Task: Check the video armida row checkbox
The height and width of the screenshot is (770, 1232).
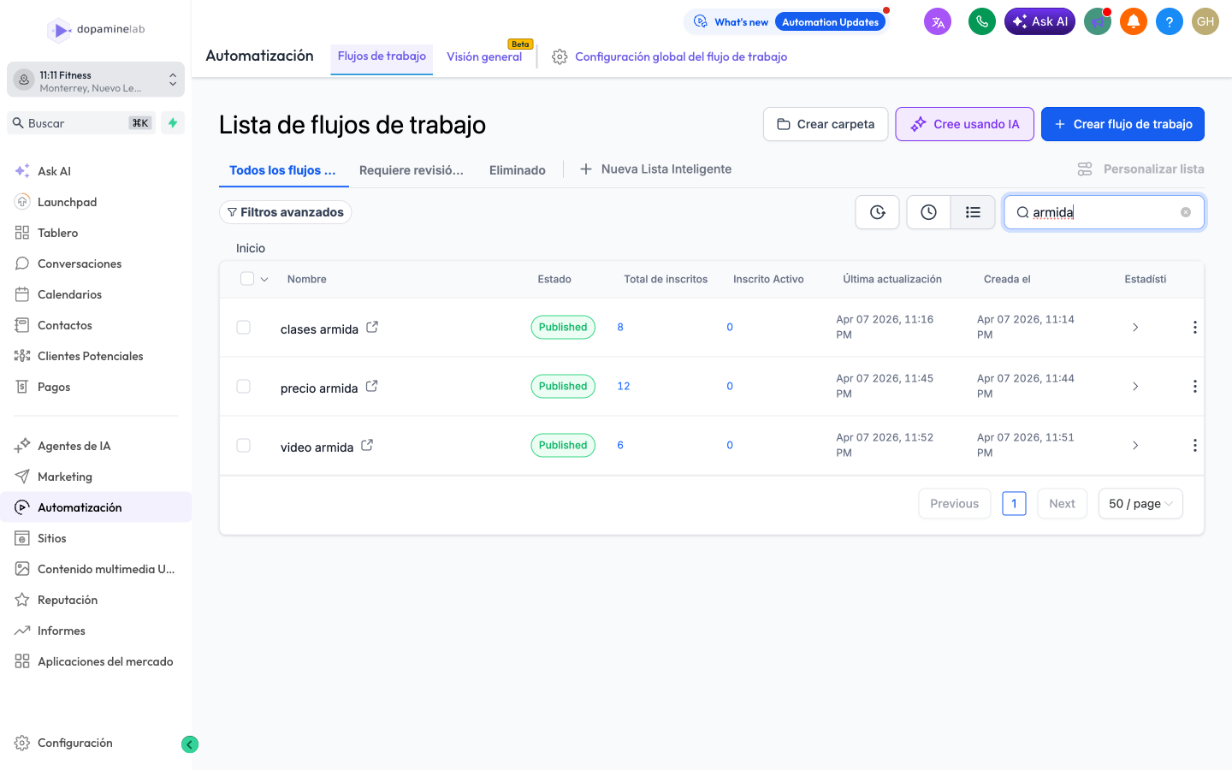Action: pos(244,446)
